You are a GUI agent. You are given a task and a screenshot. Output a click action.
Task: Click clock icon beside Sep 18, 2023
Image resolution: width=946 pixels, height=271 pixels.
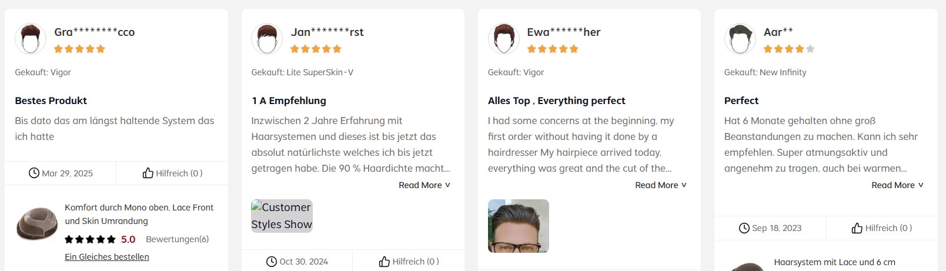tap(744, 228)
